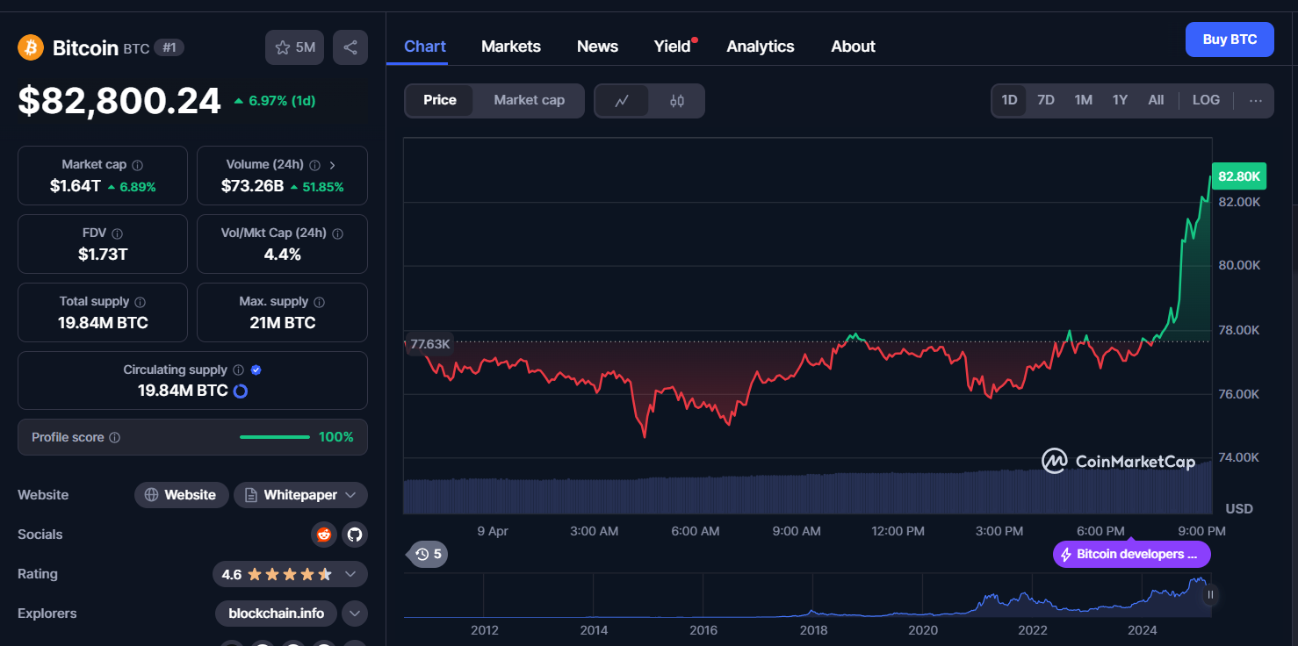Open the Analytics tab
The image size is (1298, 646).
[x=761, y=47]
